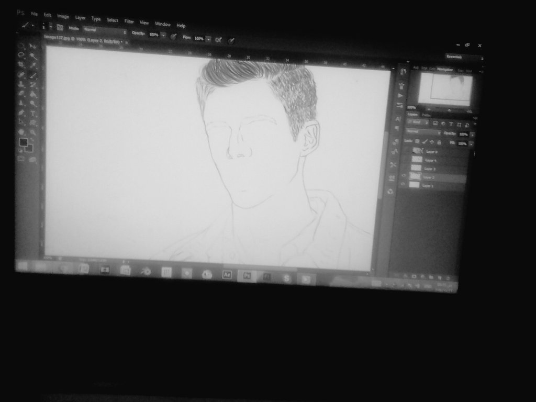Viewport: 536px width, 402px height.
Task: Activate the Eyedropper tool
Action: (x=32, y=65)
